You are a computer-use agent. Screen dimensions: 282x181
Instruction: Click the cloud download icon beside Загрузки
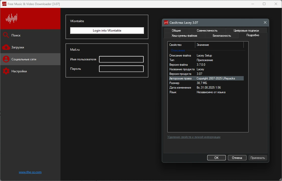coord(6,47)
